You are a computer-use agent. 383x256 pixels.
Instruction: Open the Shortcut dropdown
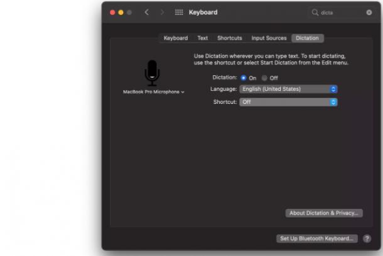[288, 102]
